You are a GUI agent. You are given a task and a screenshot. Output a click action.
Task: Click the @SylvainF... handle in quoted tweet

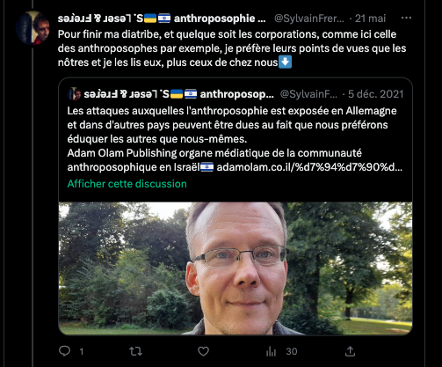tap(308, 94)
